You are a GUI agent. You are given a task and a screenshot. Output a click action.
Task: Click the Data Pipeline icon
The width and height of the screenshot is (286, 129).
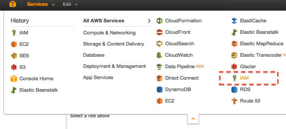(159, 67)
